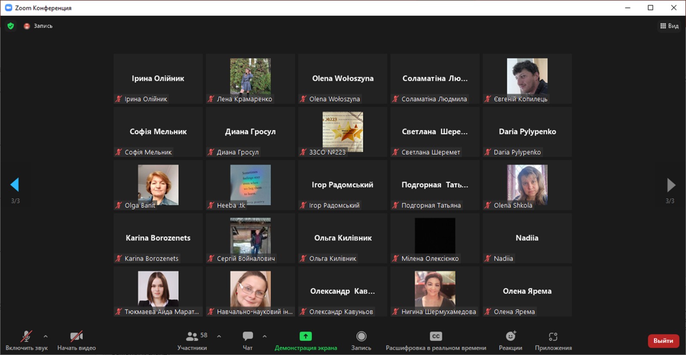
Task: Open the Чат chat panel
Action: tap(248, 340)
